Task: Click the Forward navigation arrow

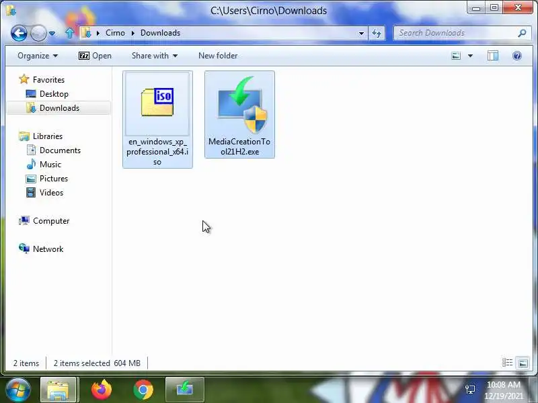Action: pyautogui.click(x=38, y=33)
